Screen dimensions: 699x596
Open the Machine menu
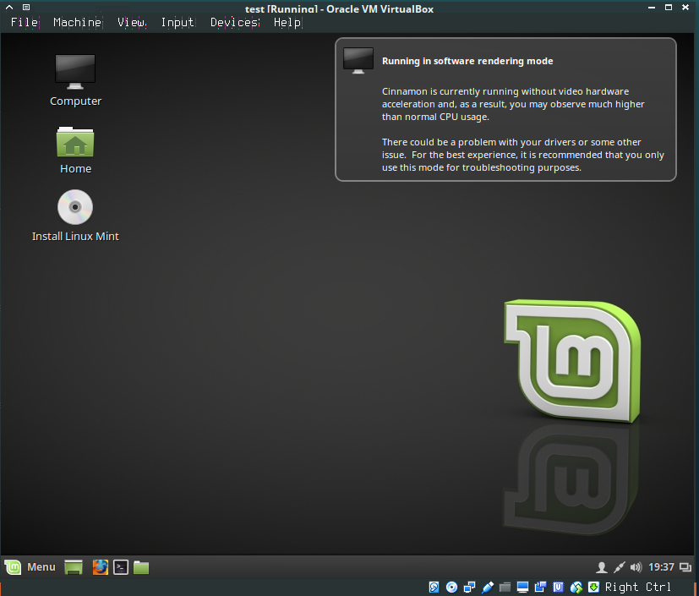tap(77, 22)
